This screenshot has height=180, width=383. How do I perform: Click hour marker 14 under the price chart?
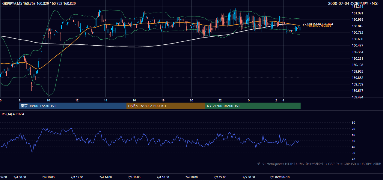[x=105, y=100]
